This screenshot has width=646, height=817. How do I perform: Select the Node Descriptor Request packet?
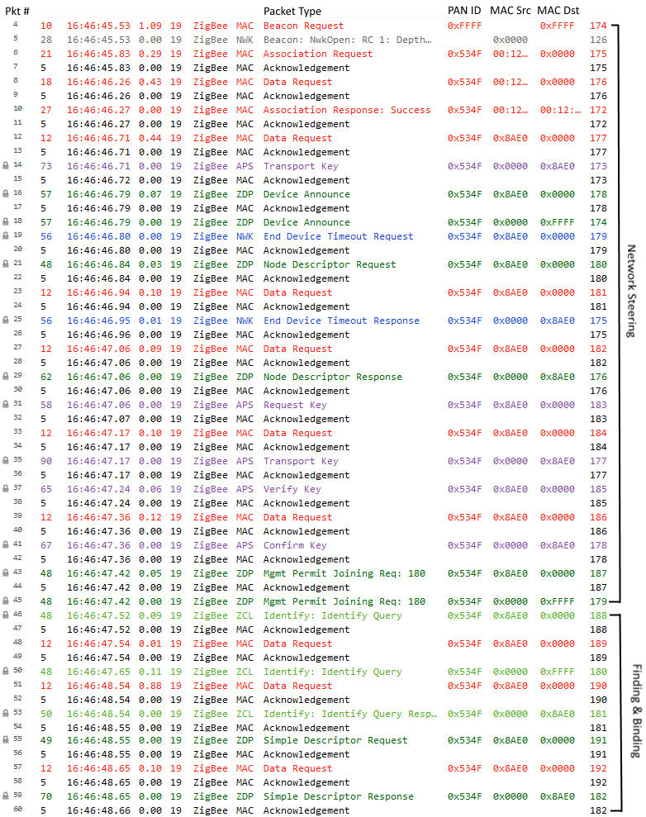(x=330, y=264)
